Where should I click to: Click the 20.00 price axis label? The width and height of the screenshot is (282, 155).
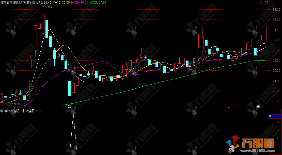tap(276, 101)
